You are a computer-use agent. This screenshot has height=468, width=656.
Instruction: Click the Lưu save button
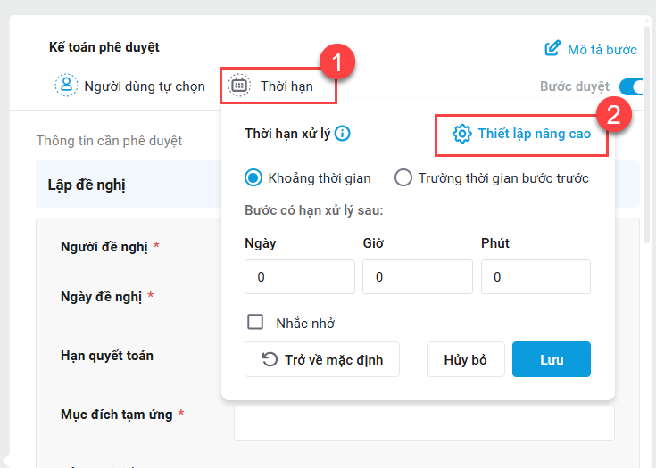click(552, 359)
